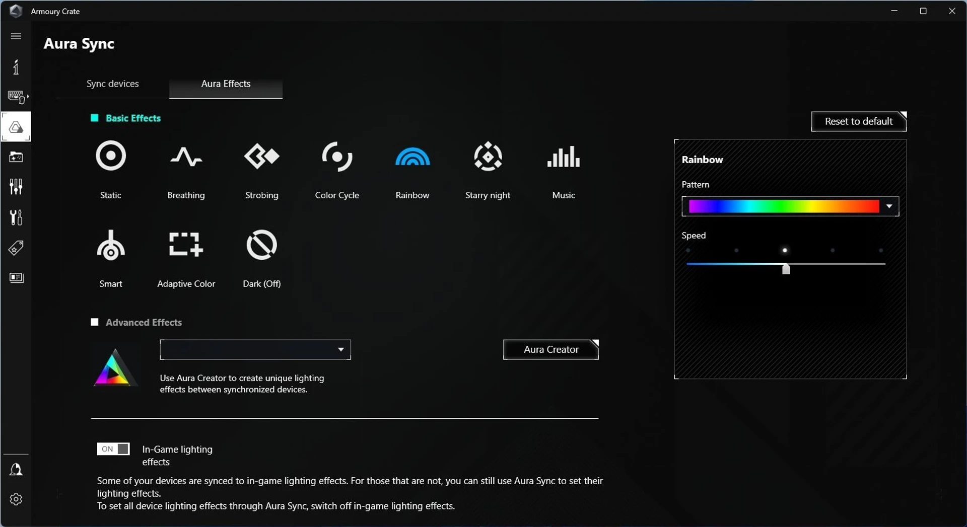
Task: Click the "Pattern" label
Action: pyautogui.click(x=695, y=185)
